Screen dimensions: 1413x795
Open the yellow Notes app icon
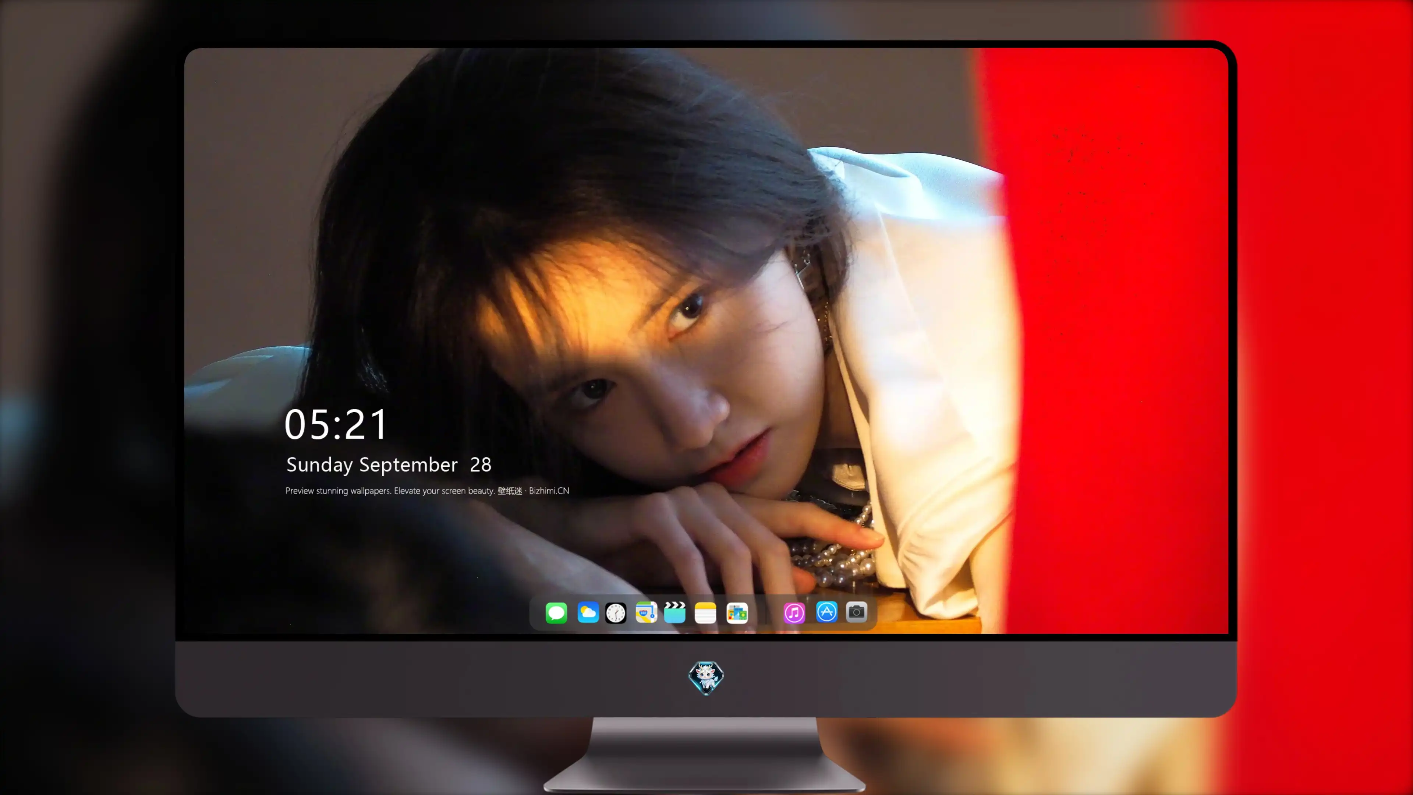705,613
